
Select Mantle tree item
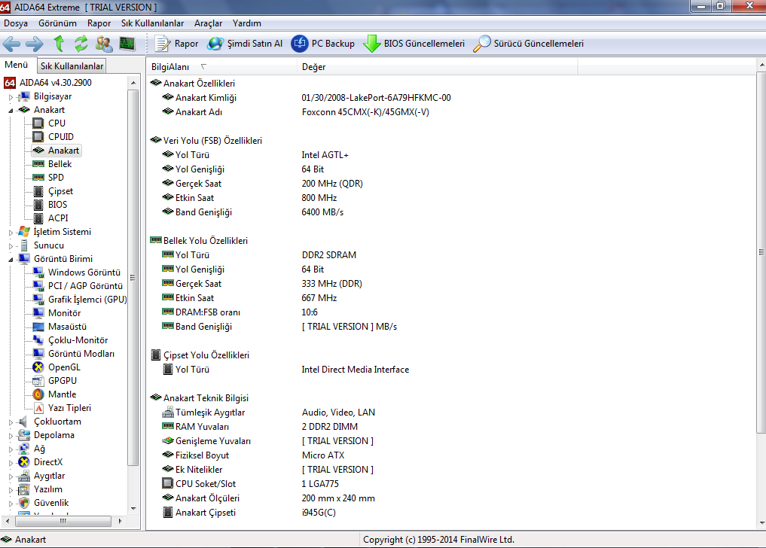pos(62,394)
